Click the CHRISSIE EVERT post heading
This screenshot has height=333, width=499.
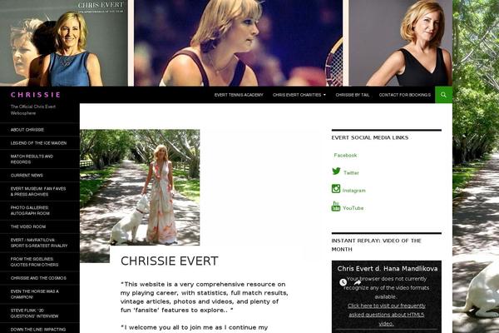(170, 261)
